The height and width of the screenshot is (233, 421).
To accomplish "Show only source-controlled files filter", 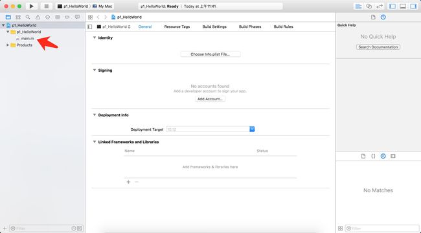I will (x=80, y=228).
